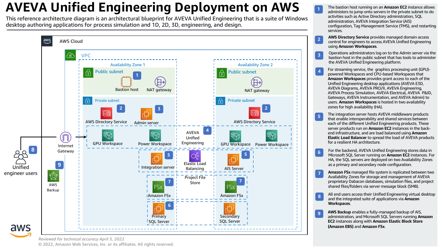Click the 'Availability Zone 2' label
Viewport: 440px width, 247px height.
pos(255,65)
